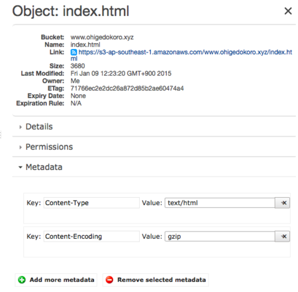This screenshot has width=298, height=292.
Task: Click the bucket name www.ohigedokoro.xyz
Action: (102, 37)
